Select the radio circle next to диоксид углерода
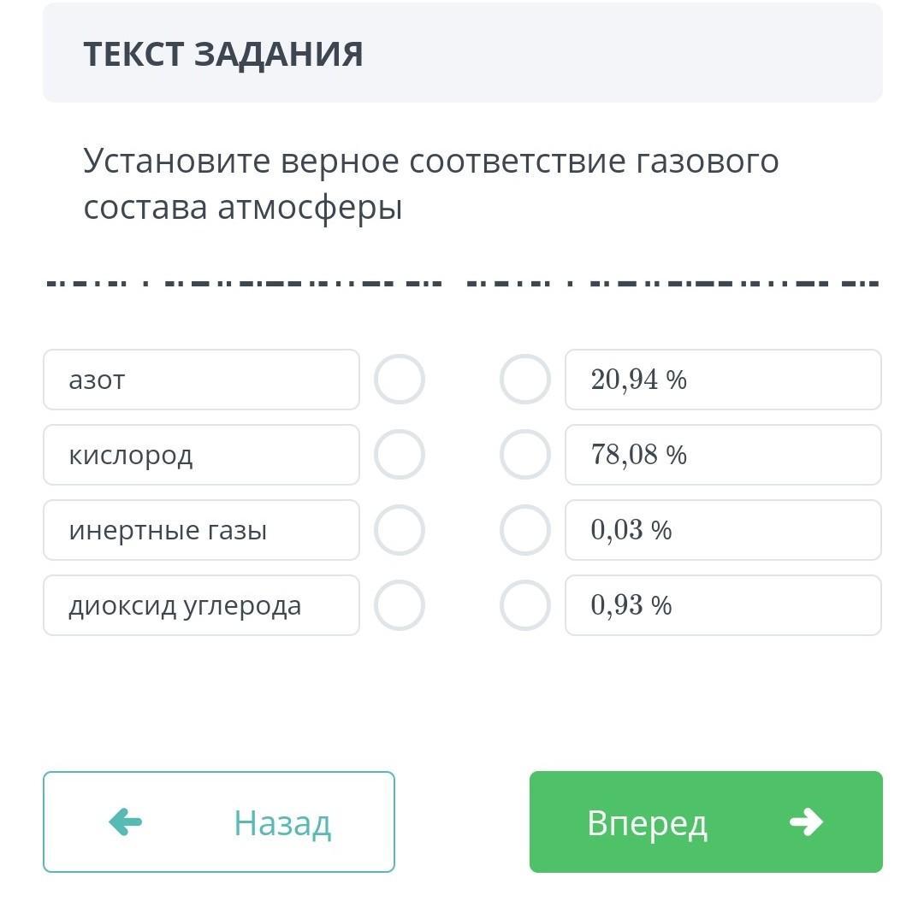Image resolution: width=924 pixels, height=907 pixels. click(400, 605)
